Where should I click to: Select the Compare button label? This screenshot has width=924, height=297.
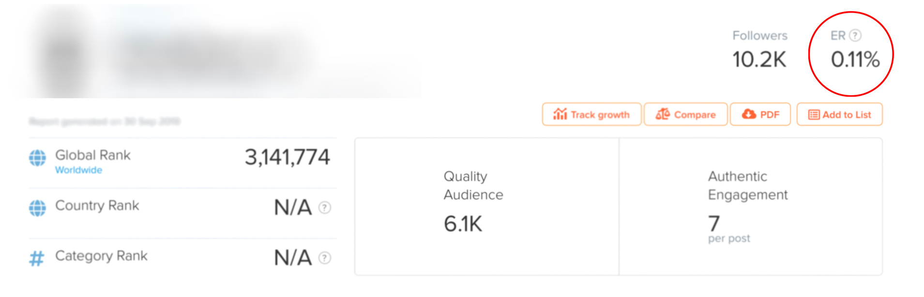695,115
